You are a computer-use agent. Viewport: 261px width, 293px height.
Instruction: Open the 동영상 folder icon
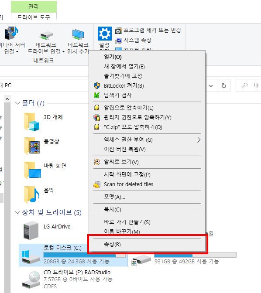(x=31, y=146)
